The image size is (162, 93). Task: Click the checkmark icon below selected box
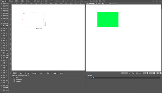[37, 28]
